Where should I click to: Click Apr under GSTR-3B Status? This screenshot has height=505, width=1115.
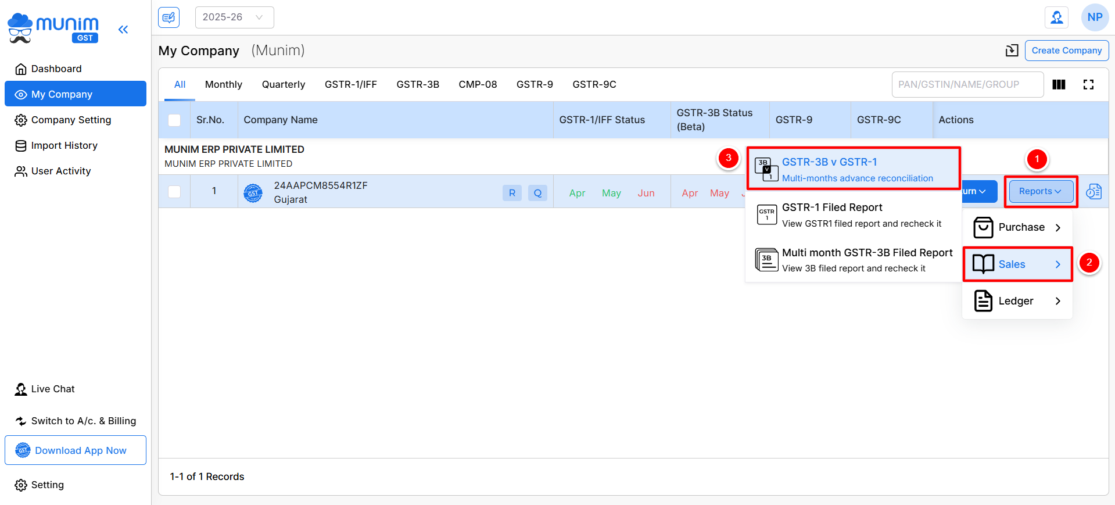pyautogui.click(x=690, y=194)
